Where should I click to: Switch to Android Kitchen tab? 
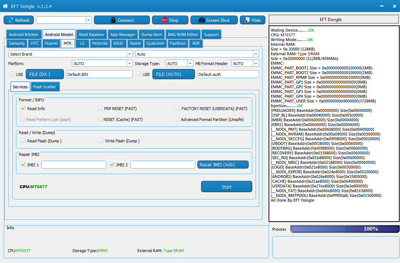pos(23,35)
